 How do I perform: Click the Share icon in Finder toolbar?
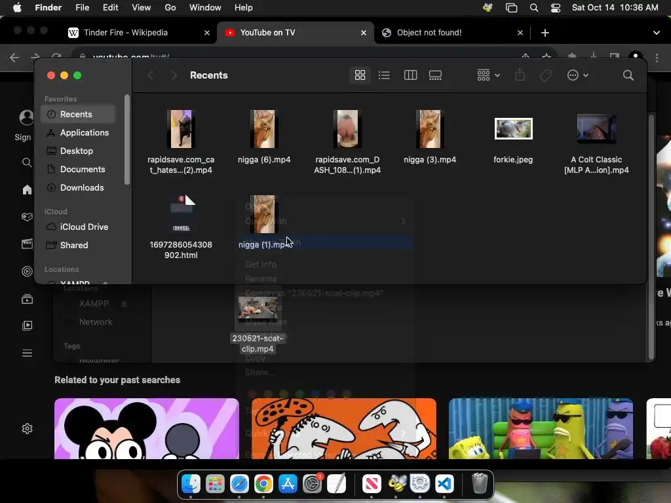click(x=520, y=75)
